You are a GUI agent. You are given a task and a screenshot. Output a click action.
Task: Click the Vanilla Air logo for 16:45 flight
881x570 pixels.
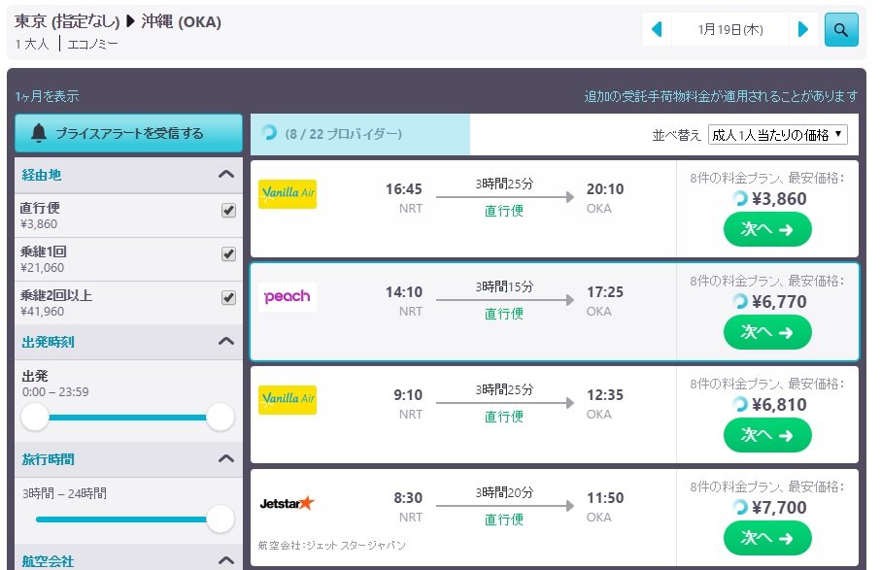[x=288, y=194]
